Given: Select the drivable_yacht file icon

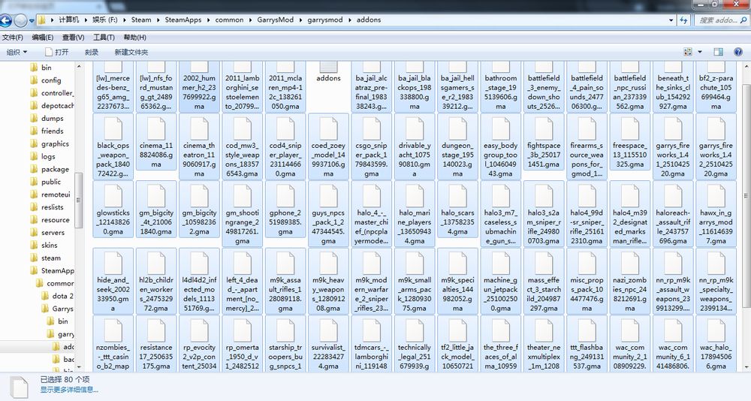Looking at the screenshot, I should click(415, 128).
